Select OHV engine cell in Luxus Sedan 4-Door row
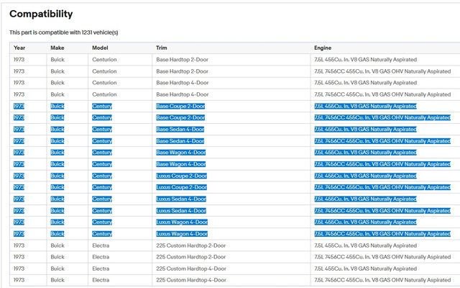 pyautogui.click(x=382, y=211)
